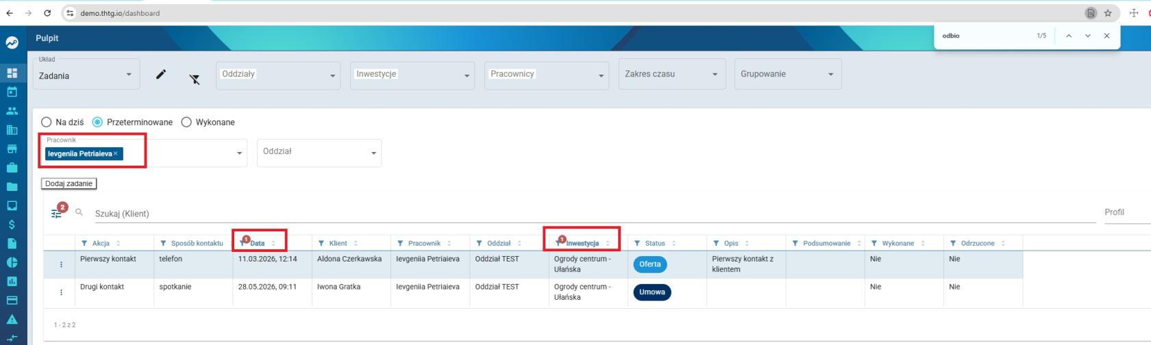Open the Profil dropdown field
This screenshot has height=345, width=1151.
click(x=1126, y=213)
